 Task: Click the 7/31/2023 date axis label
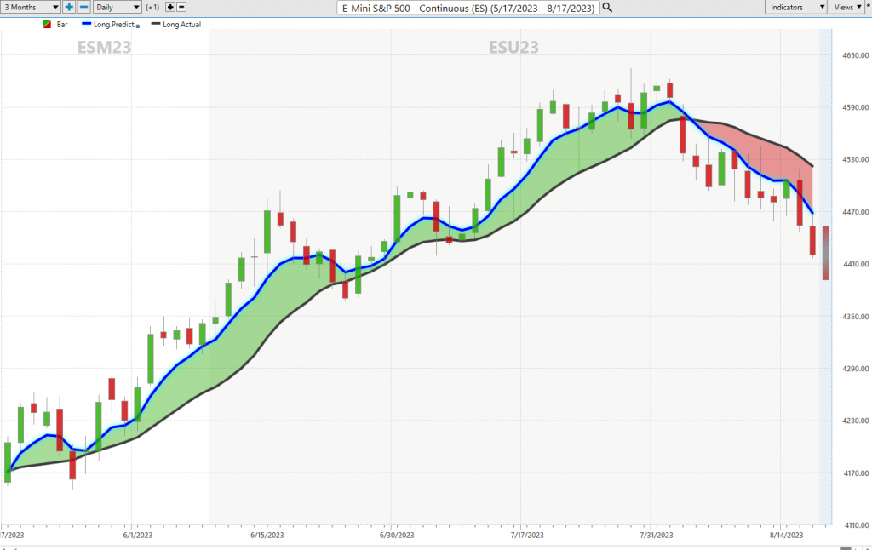tap(657, 535)
